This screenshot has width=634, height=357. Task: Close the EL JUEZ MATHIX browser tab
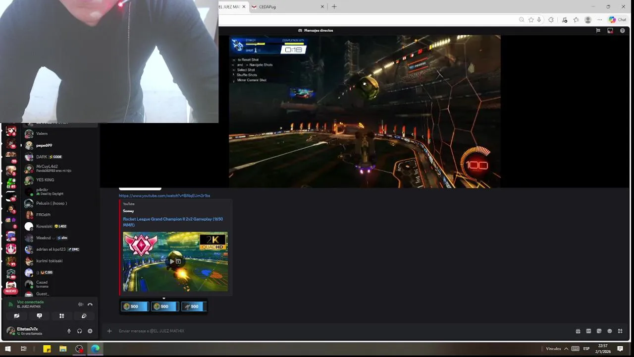[x=244, y=7]
